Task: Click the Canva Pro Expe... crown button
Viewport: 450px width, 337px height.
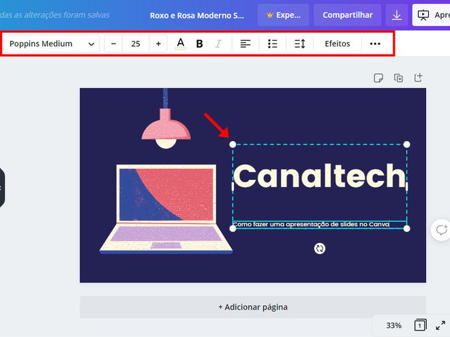Action: (284, 15)
